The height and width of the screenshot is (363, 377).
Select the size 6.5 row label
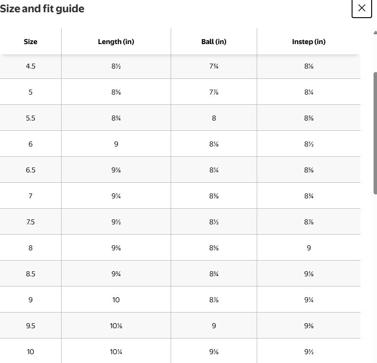pyautogui.click(x=30, y=170)
